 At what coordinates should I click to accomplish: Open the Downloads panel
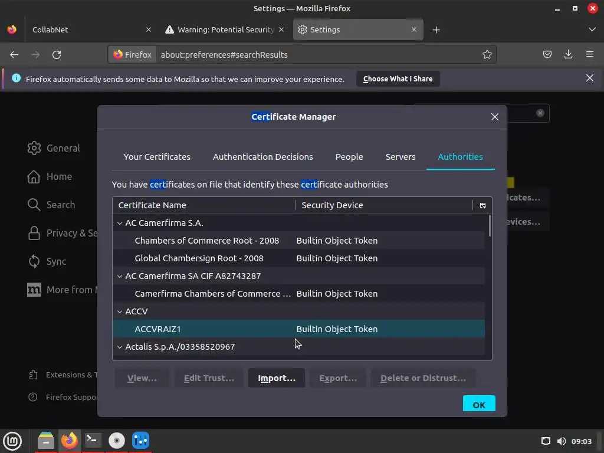click(568, 54)
